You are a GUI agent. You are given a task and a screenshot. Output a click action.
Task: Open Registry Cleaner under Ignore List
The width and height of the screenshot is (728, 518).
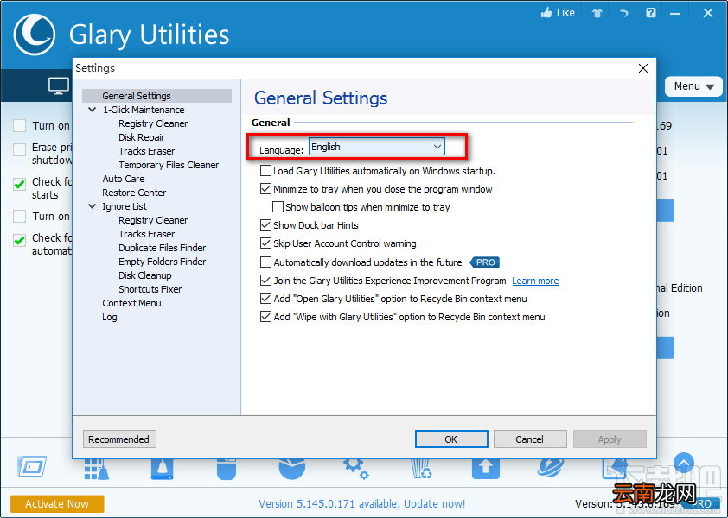click(153, 220)
